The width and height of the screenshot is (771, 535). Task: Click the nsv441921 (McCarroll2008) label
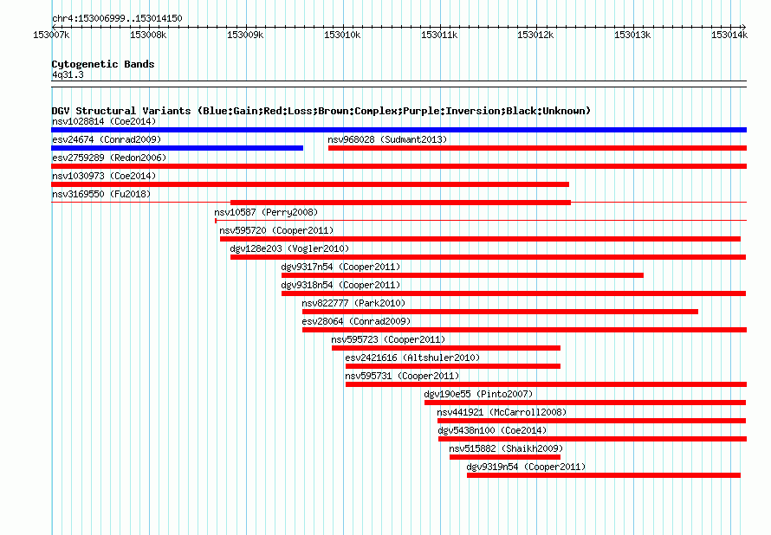coord(502,412)
